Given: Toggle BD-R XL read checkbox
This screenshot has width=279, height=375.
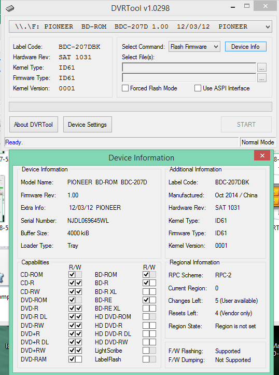Looking at the screenshot, I should (146, 291).
